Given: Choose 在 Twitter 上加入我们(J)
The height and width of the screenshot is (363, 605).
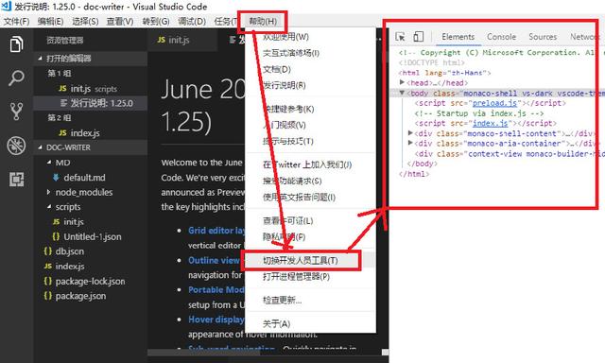Looking at the screenshot, I should coord(310,164).
